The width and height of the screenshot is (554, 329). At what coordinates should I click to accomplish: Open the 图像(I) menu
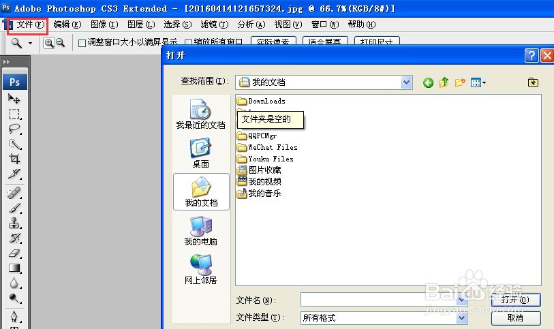click(104, 25)
